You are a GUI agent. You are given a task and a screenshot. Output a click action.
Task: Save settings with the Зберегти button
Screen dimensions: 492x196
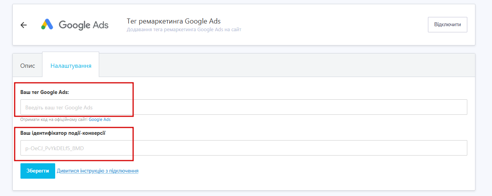coord(37,171)
